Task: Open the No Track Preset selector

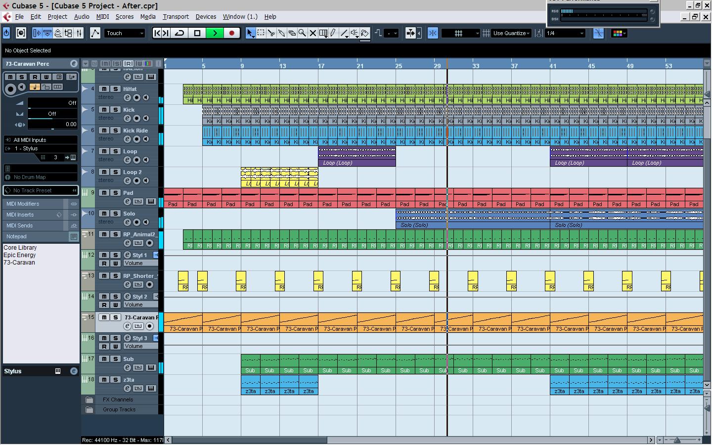Action: point(41,190)
